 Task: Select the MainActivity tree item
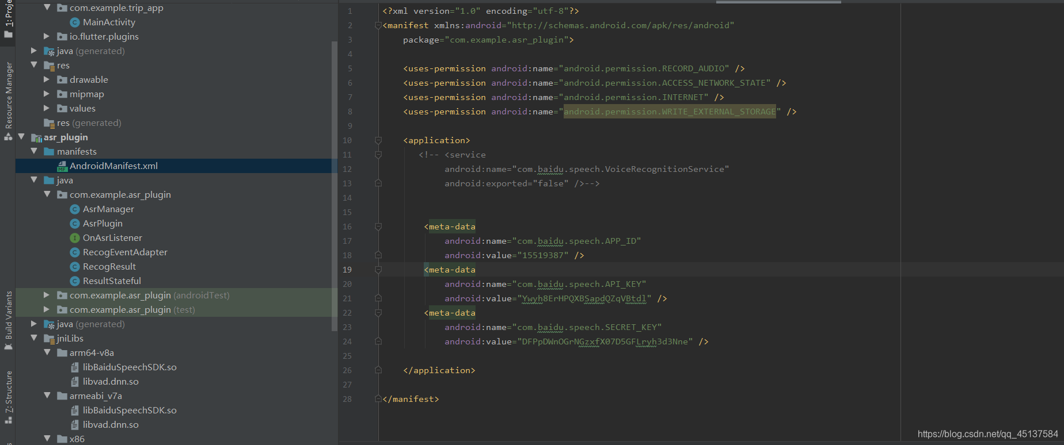(x=109, y=22)
